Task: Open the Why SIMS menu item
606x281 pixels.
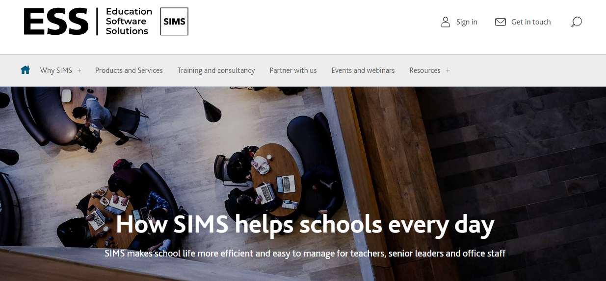Action: tap(56, 70)
